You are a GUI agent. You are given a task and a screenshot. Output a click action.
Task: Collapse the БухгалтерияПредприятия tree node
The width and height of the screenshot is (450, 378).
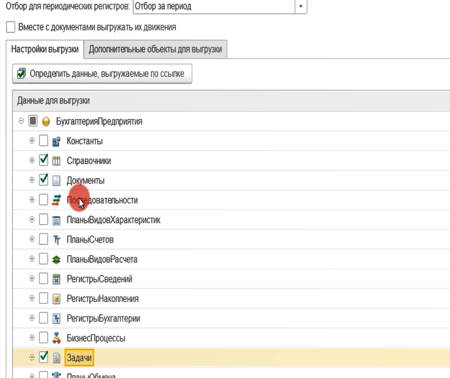pyautogui.click(x=21, y=121)
